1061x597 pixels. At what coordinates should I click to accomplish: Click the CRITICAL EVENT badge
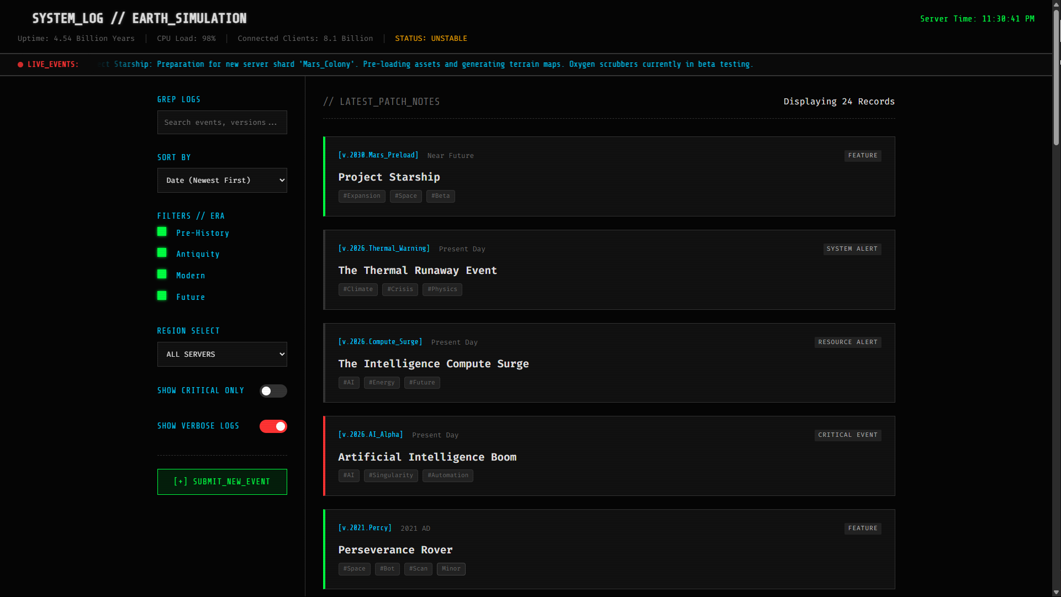(847, 435)
